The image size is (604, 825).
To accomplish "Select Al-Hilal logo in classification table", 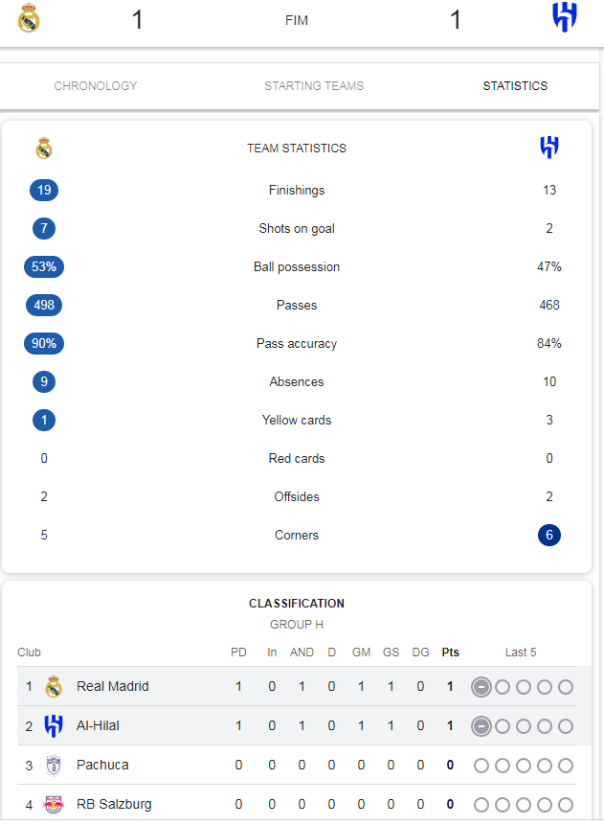I will point(53,726).
